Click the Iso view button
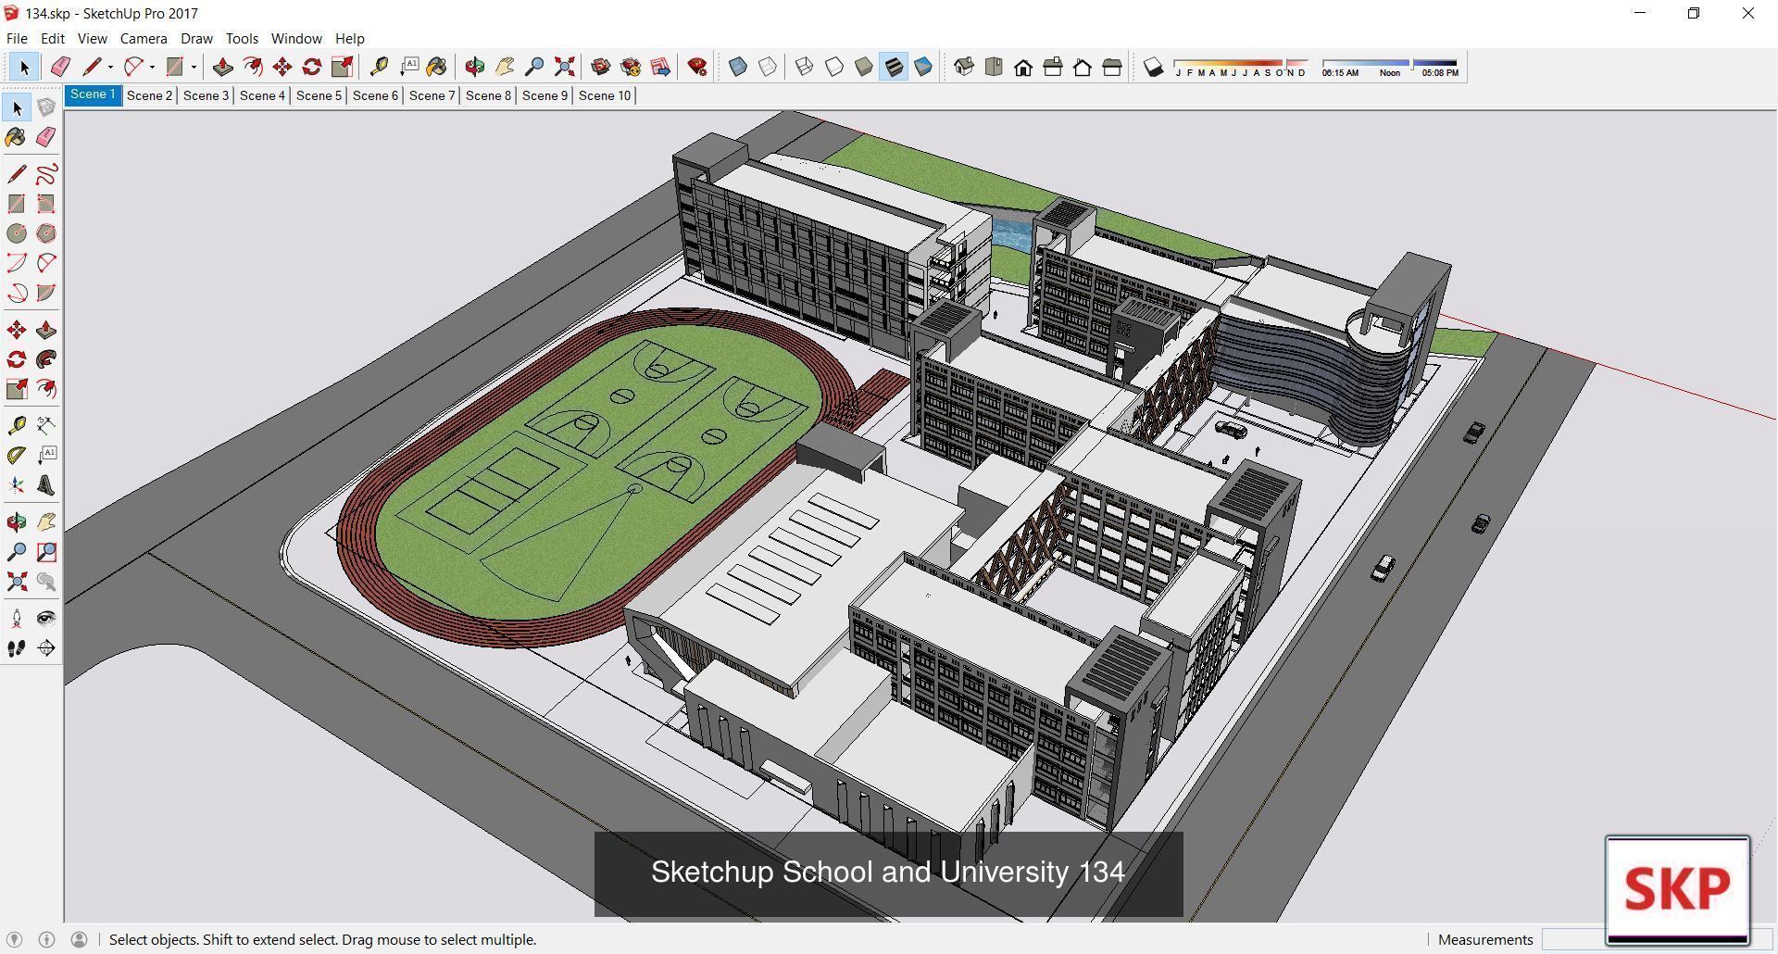Viewport: 1778px width, 954px height. tap(964, 67)
